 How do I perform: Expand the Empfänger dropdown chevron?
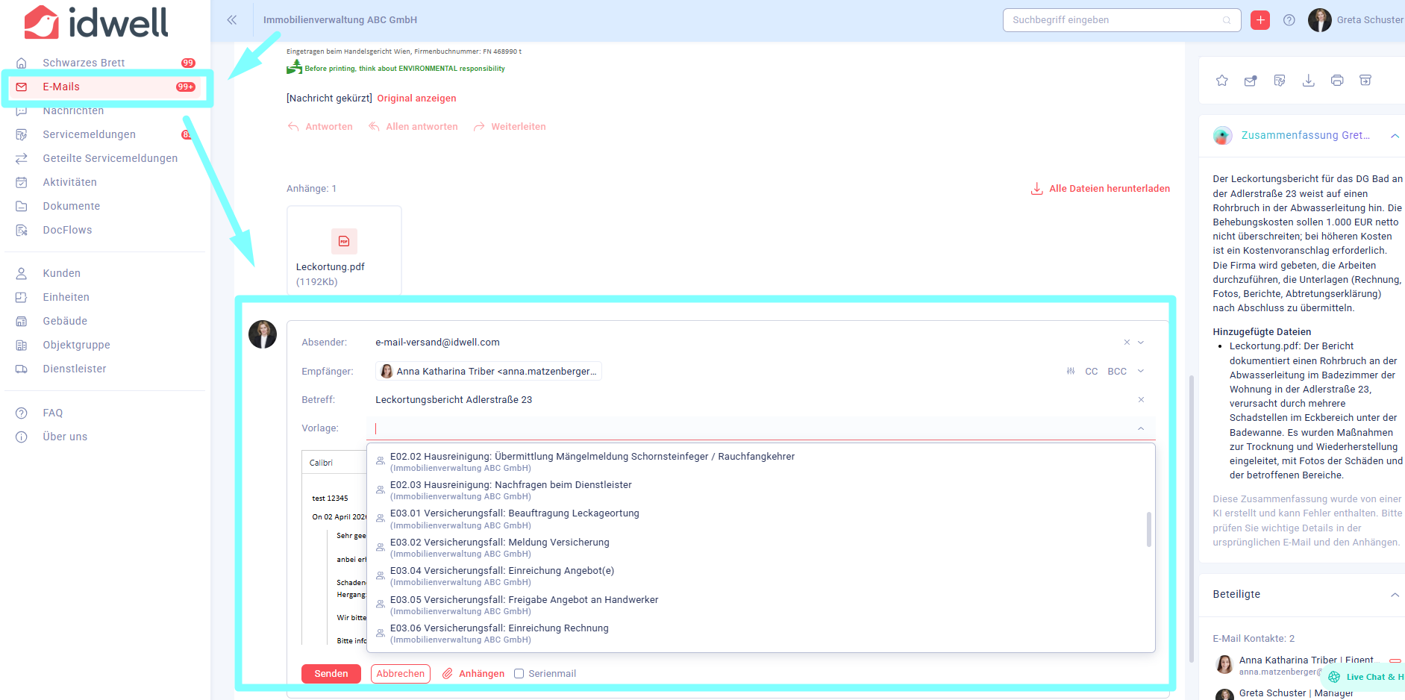pos(1141,371)
